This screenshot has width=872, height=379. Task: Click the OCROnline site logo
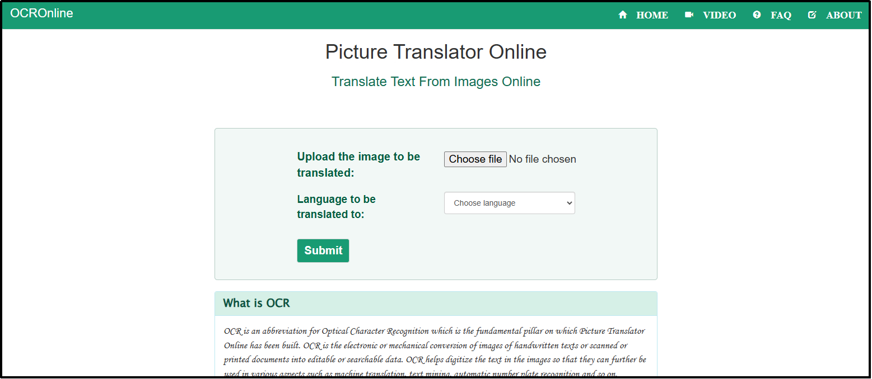[41, 13]
